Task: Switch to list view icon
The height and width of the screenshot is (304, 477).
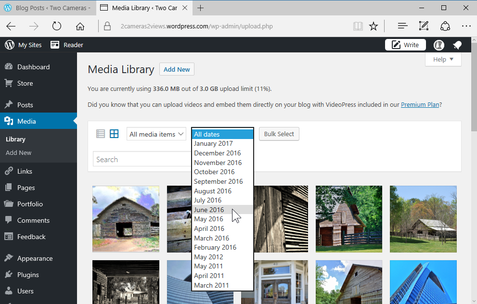Action: point(101,134)
